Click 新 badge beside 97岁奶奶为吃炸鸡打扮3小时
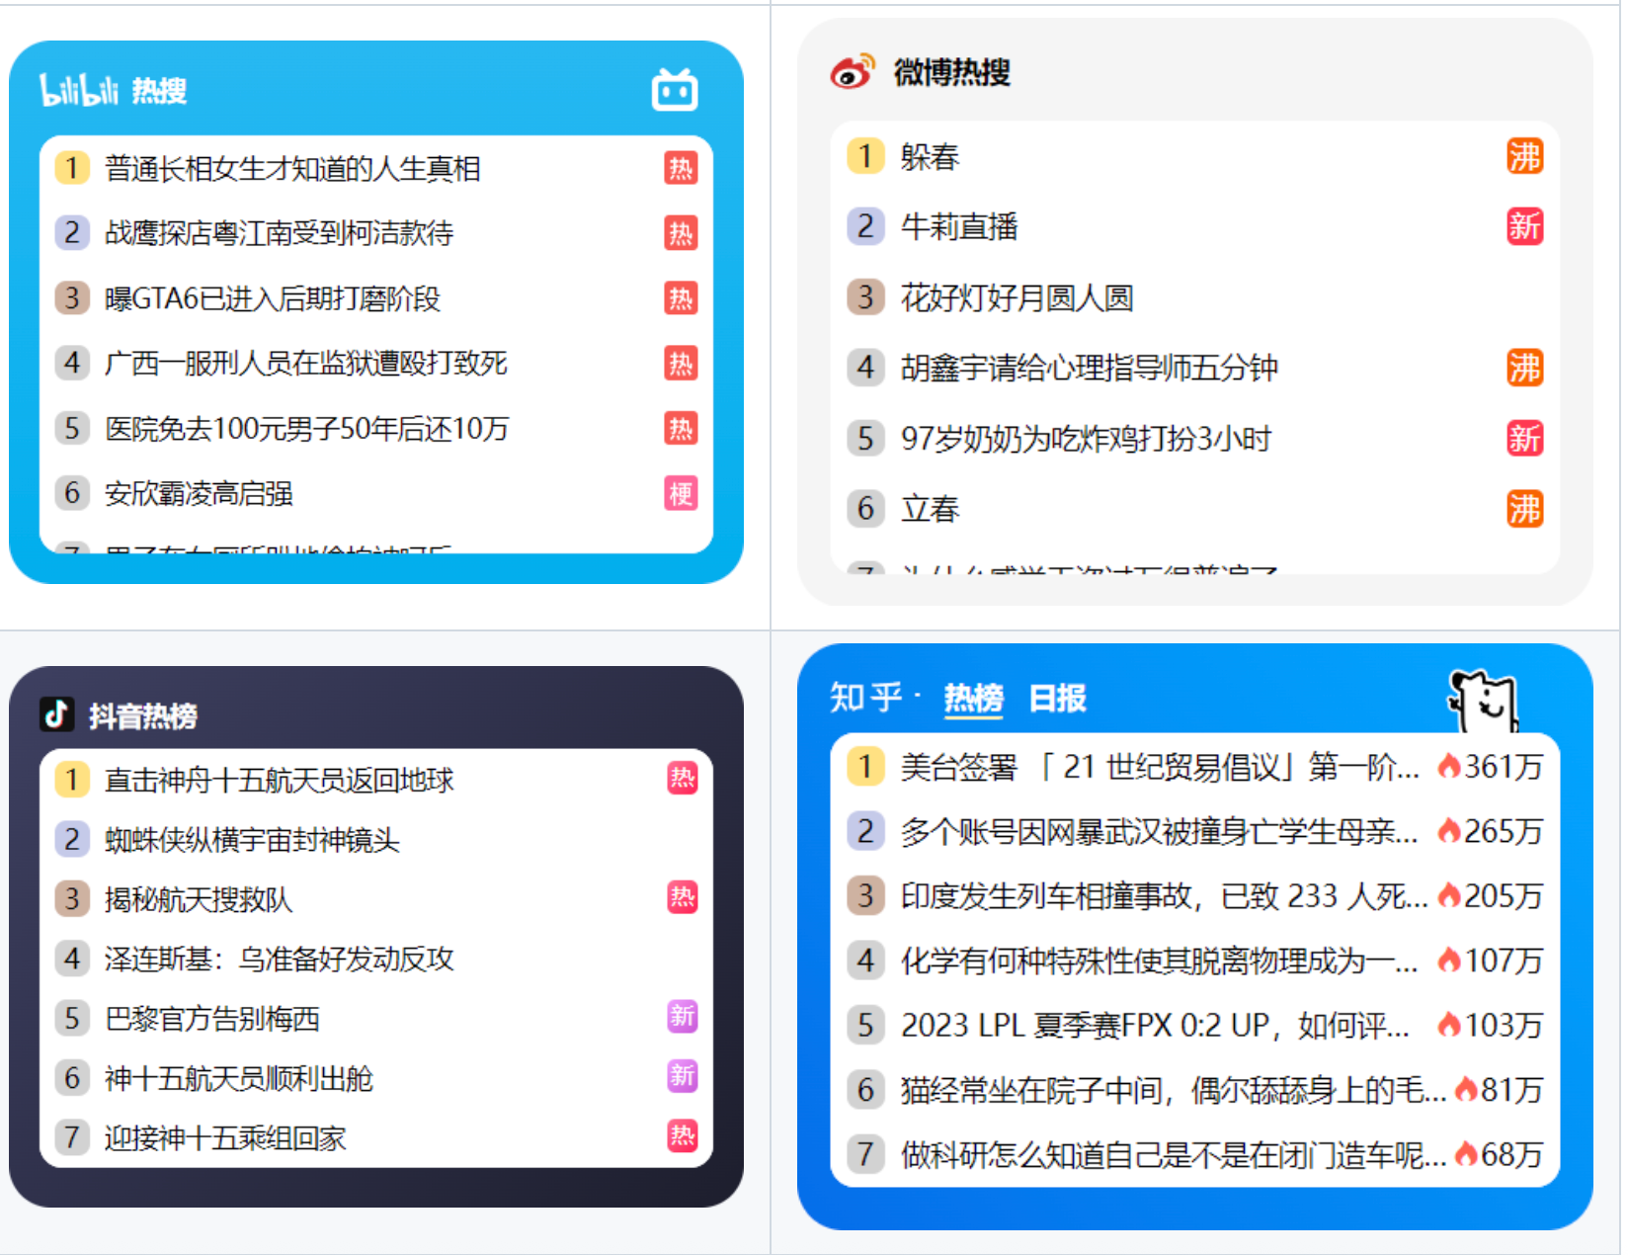Screen dimensions: 1628x1255 tap(1524, 438)
